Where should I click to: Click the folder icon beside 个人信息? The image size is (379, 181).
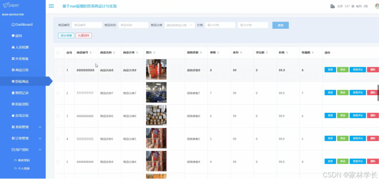15,169
